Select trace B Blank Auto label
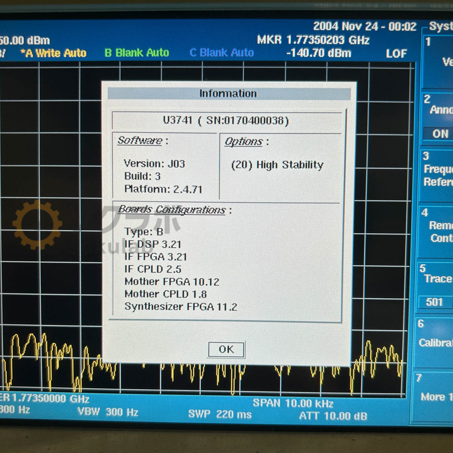Screen dimensions: 453x453 [x=137, y=53]
